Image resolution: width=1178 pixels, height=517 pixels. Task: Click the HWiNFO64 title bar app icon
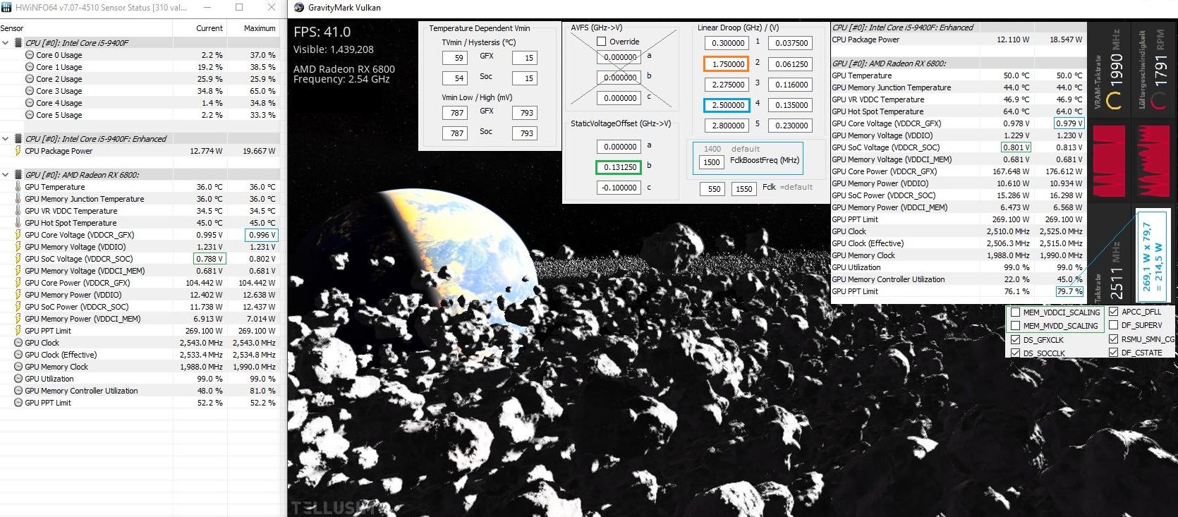coord(7,8)
